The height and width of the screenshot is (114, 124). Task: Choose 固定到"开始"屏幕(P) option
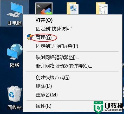pos(73,46)
